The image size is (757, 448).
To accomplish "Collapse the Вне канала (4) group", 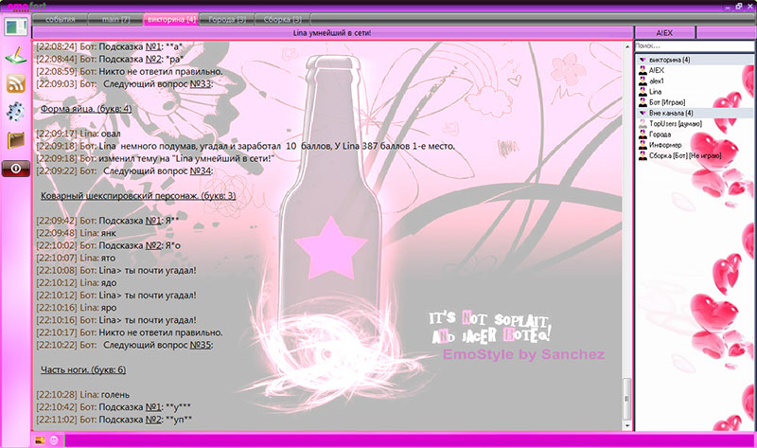I will pos(643,113).
